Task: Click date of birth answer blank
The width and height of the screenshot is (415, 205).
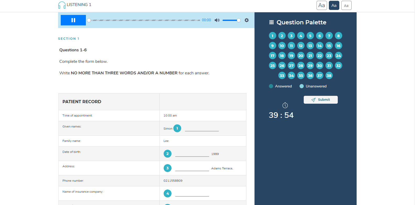Action: (192, 154)
